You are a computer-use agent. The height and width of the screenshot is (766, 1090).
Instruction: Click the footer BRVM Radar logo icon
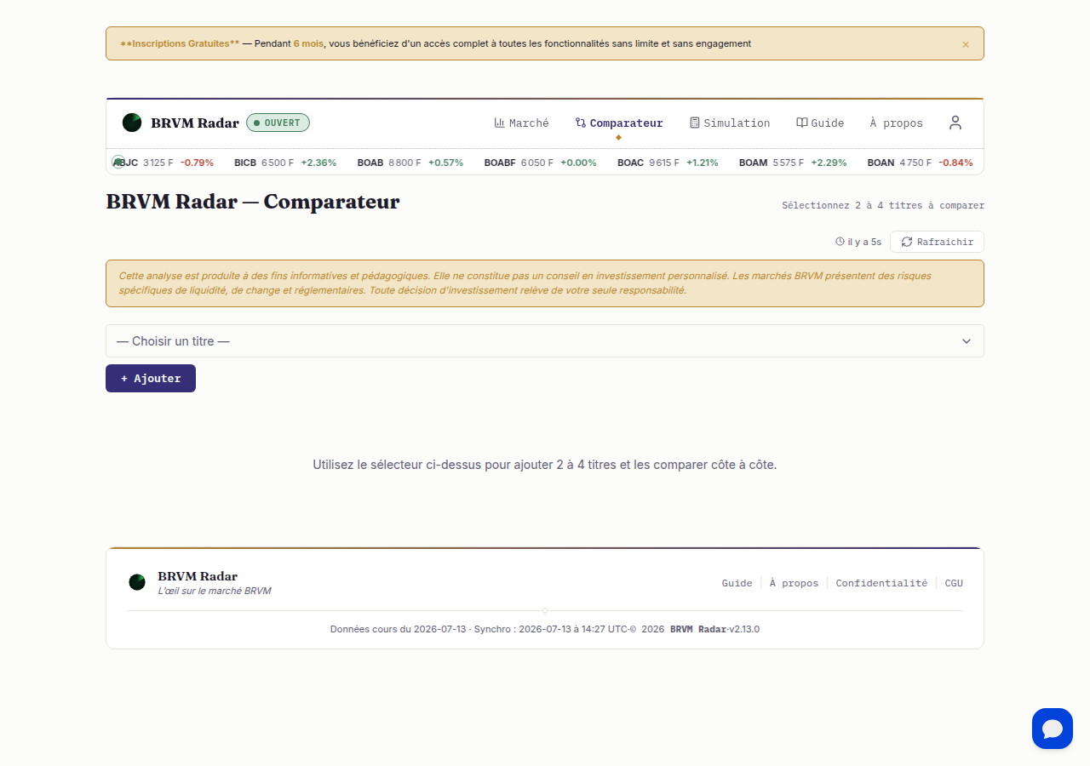[x=137, y=582]
